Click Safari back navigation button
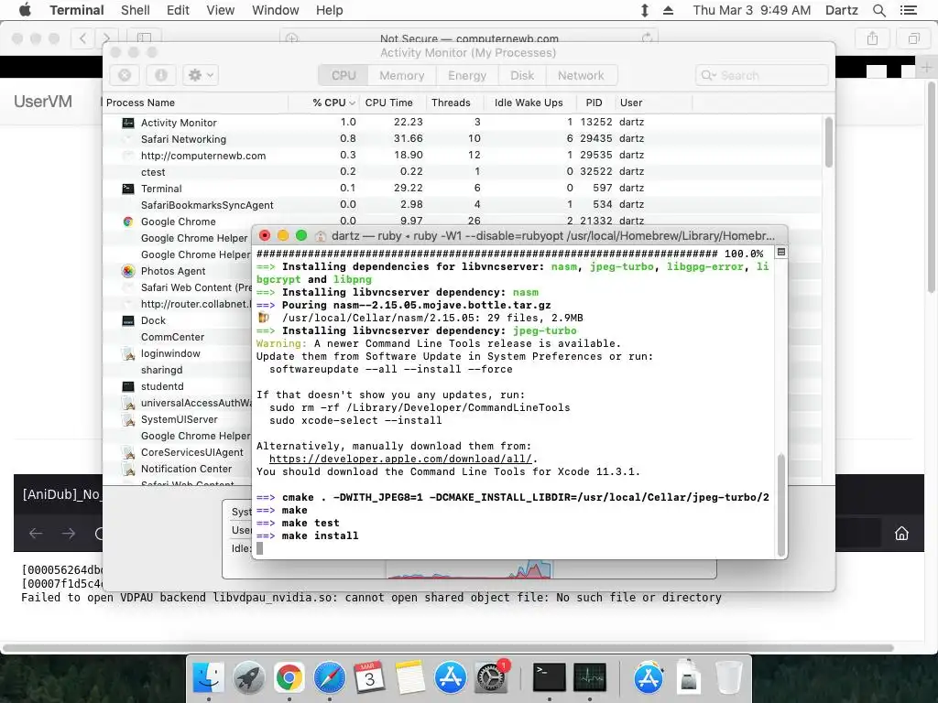938x703 pixels. pos(82,38)
